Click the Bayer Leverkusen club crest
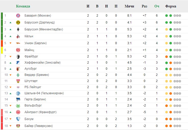Image resolution: width=188 pixels, height=130 pixels. 18,126
